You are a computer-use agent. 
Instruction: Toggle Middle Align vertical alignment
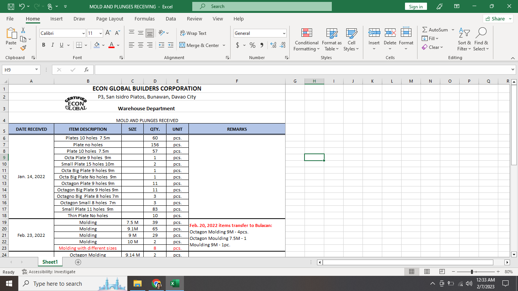[x=141, y=33]
